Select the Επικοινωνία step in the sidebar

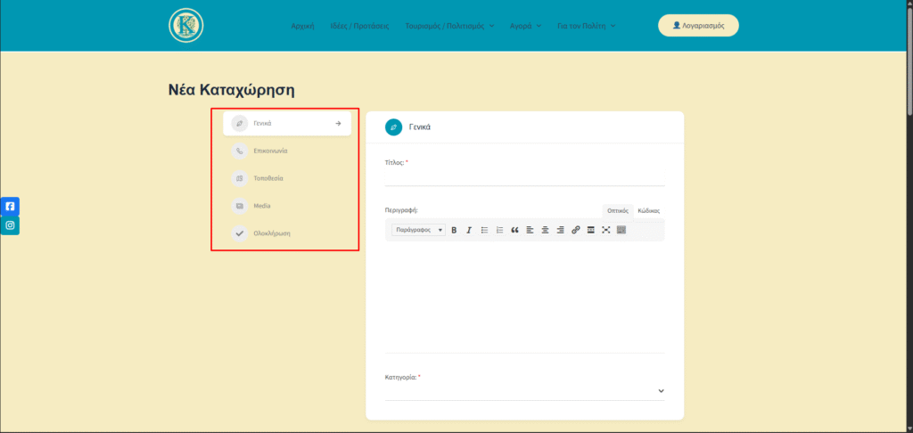(270, 151)
